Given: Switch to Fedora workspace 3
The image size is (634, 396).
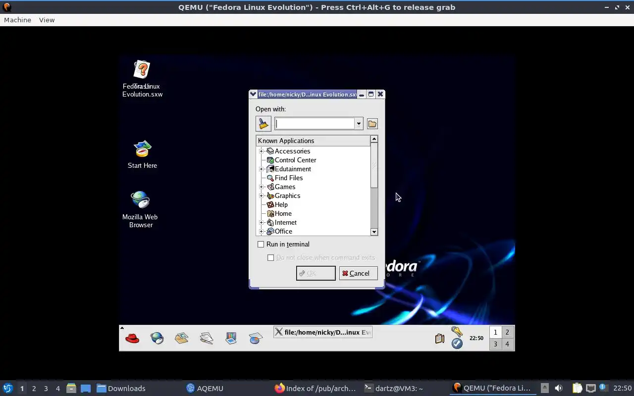Looking at the screenshot, I should click(x=495, y=344).
